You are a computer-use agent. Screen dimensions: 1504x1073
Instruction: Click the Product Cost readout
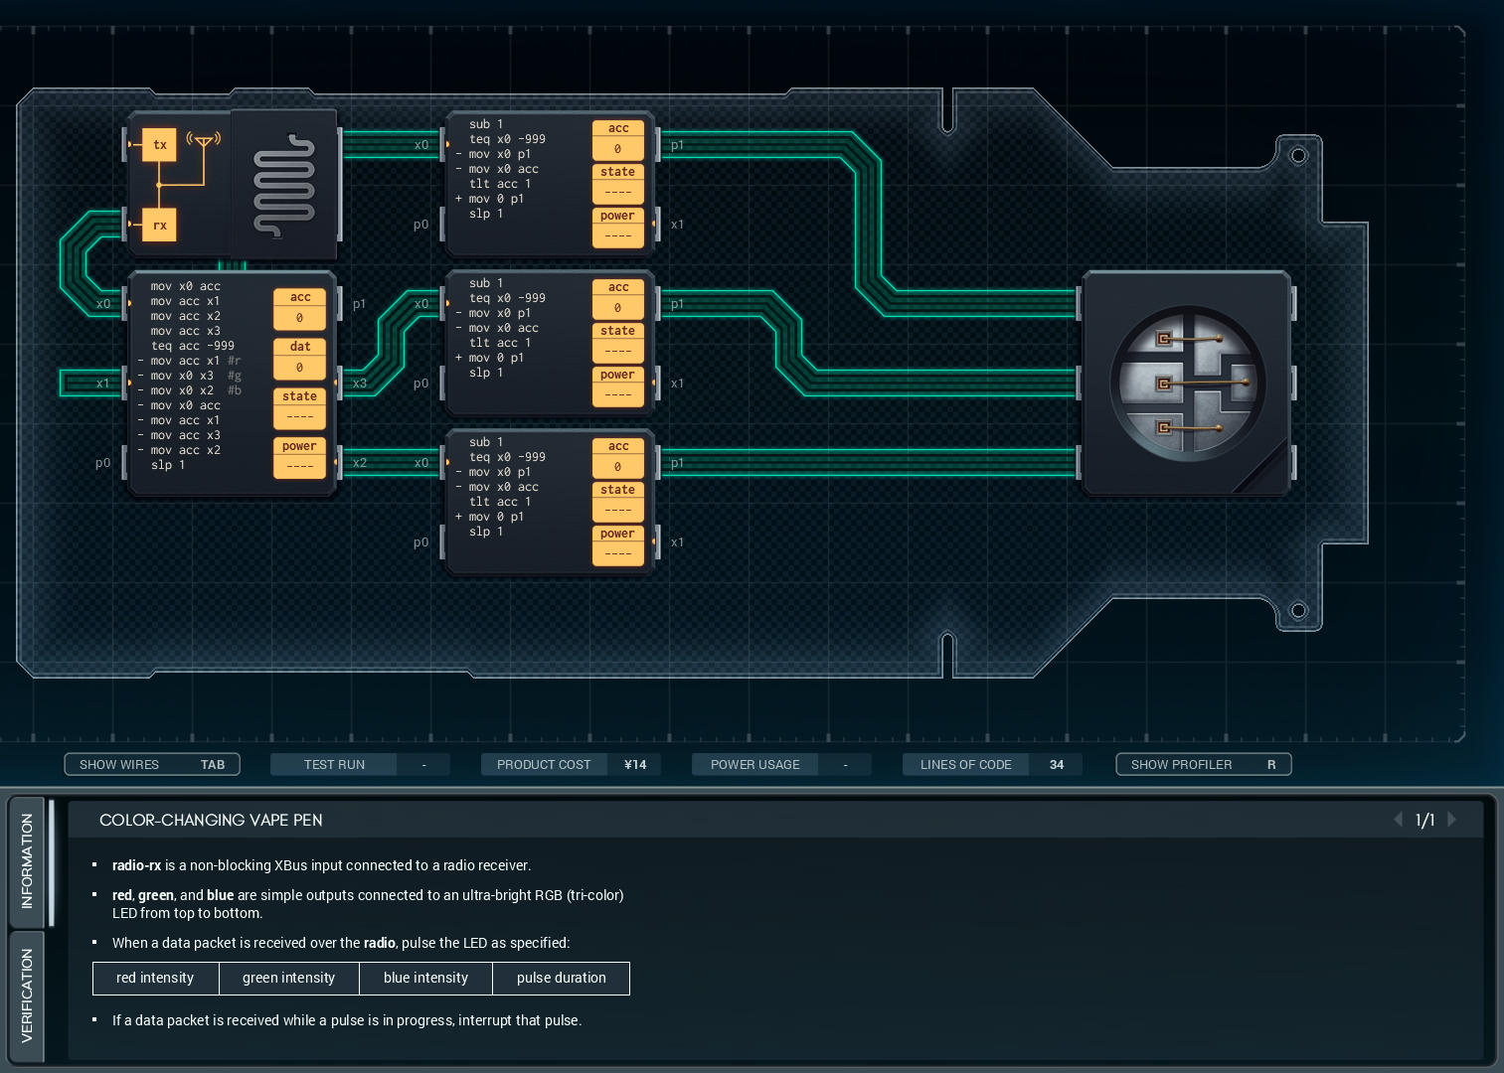(572, 764)
